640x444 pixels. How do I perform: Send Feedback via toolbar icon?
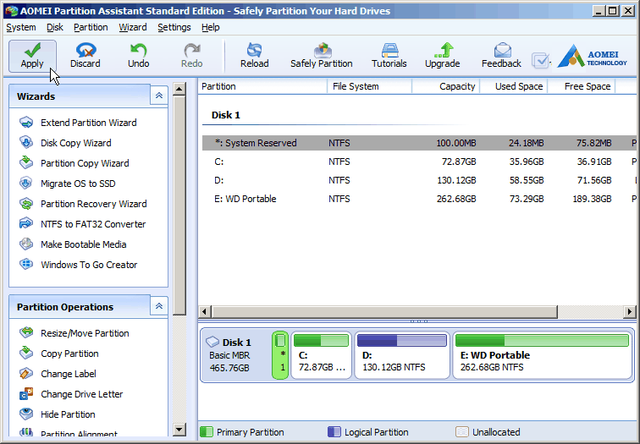(501, 56)
